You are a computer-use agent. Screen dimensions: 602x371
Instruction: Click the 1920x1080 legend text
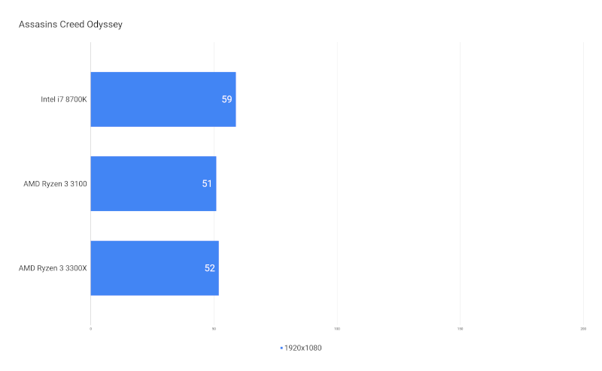point(303,348)
